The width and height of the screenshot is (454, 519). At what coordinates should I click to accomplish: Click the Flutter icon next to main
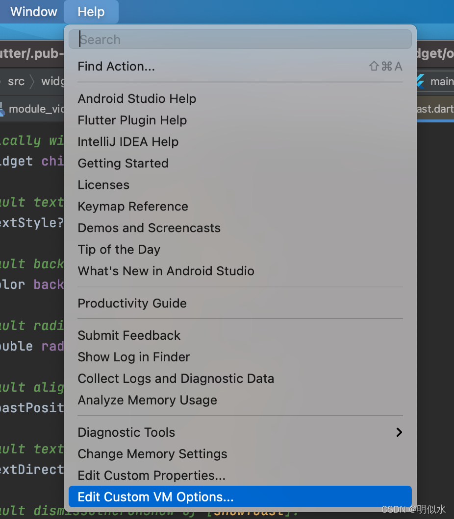point(420,81)
